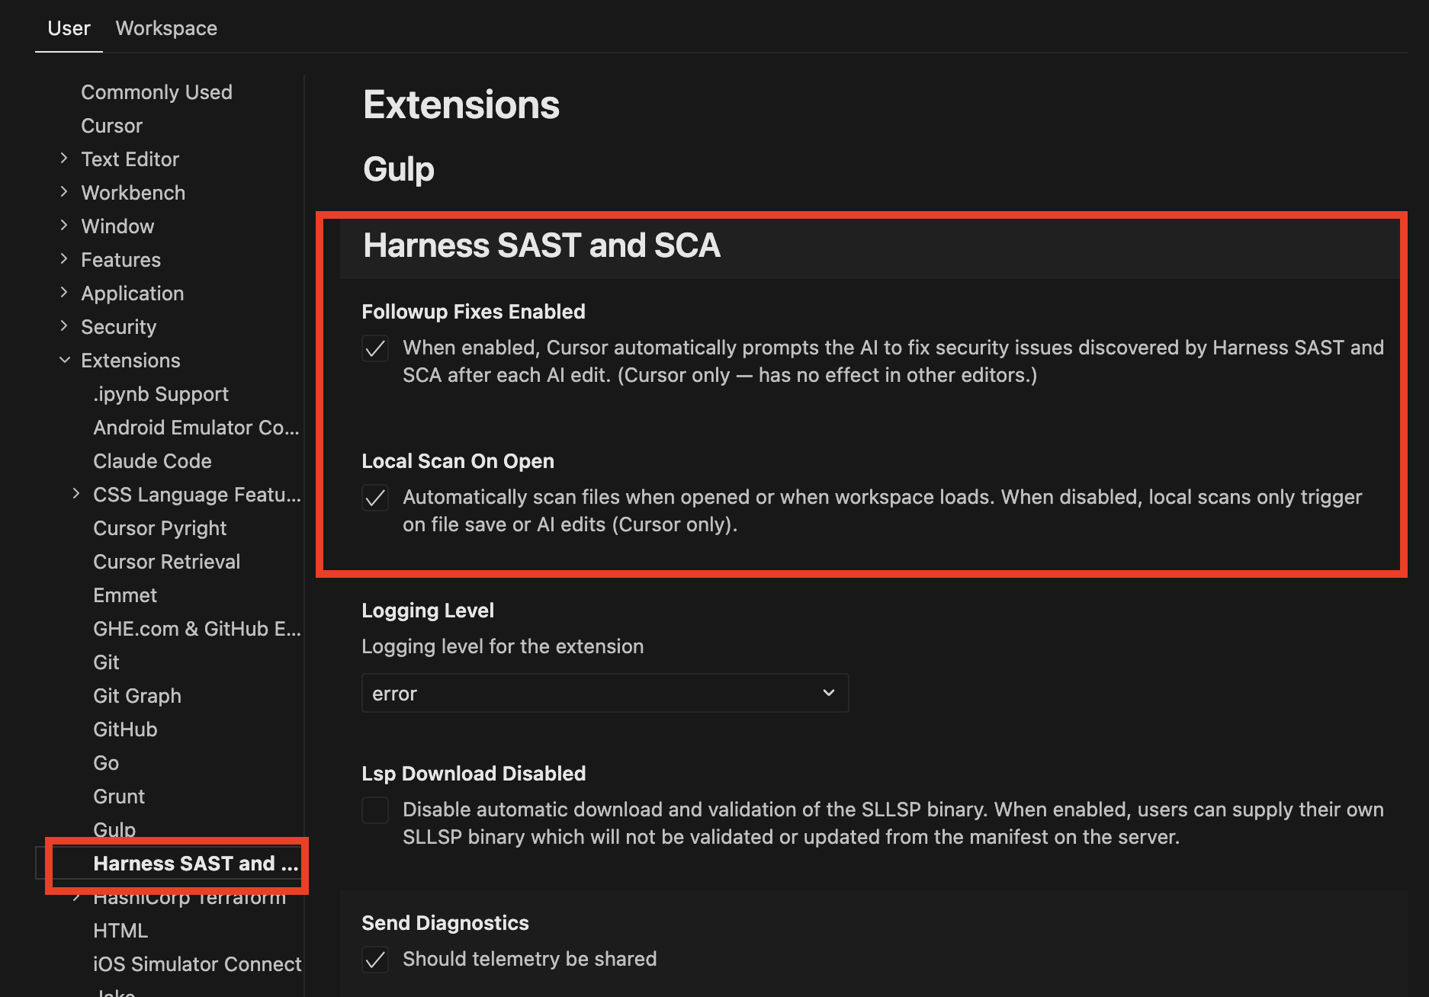Expand the Text Editor settings section
The width and height of the screenshot is (1429, 997).
coord(65,159)
